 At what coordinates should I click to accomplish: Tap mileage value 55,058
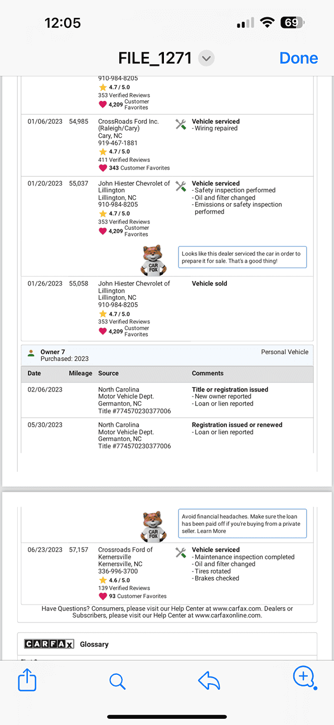click(x=79, y=284)
